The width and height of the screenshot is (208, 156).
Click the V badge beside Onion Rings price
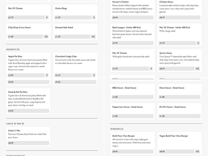[x=94, y=18]
